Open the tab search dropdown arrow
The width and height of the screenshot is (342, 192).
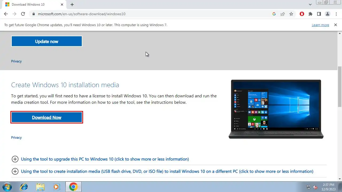(x=310, y=5)
